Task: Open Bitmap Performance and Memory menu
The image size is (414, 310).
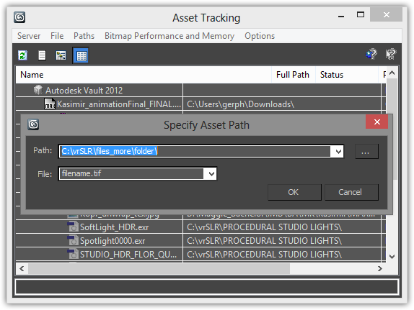Action: pyautogui.click(x=169, y=36)
